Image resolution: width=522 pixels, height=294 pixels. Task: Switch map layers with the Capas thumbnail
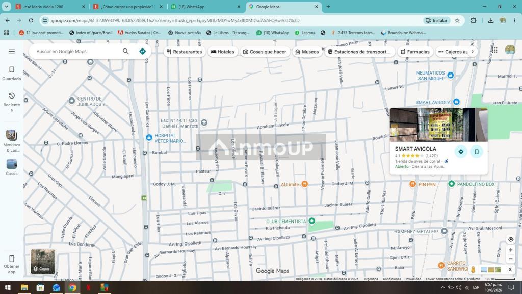point(43,261)
